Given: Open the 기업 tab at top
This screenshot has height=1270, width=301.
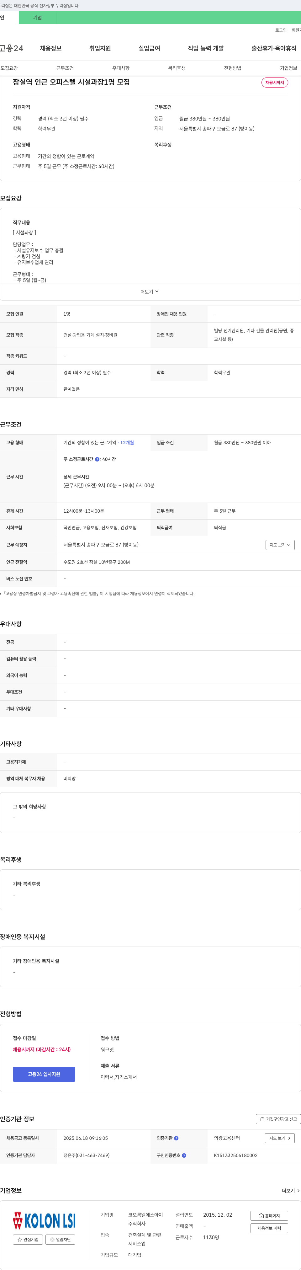Looking at the screenshot, I should tap(37, 18).
